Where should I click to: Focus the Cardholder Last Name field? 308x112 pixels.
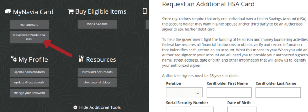tap(278, 92)
